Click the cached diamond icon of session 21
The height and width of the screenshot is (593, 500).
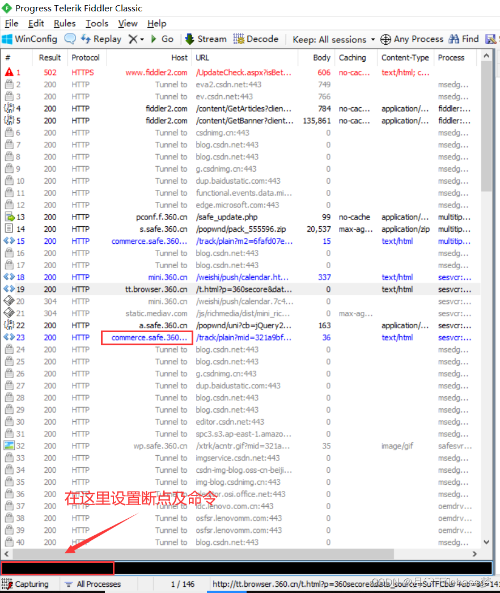(x=9, y=313)
